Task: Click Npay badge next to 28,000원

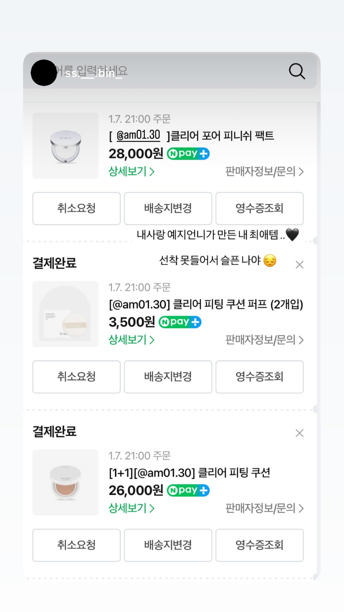Action: (x=188, y=154)
